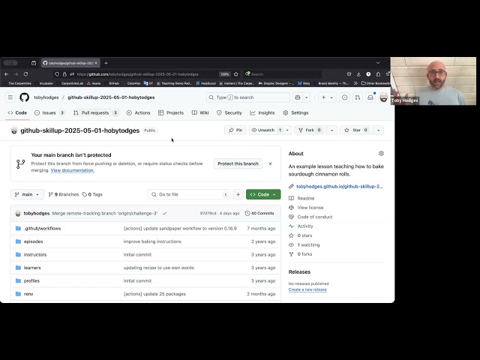480x360 pixels.
Task: Dismiss the branch protection banner
Action: pyautogui.click(x=270, y=163)
